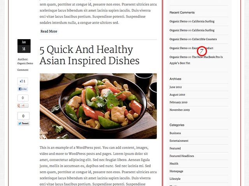
Task: Open the Read More link
Action: coord(49,31)
